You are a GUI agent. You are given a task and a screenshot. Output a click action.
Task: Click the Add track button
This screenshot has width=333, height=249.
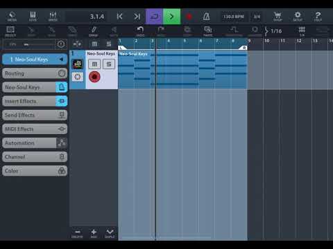tap(94, 233)
